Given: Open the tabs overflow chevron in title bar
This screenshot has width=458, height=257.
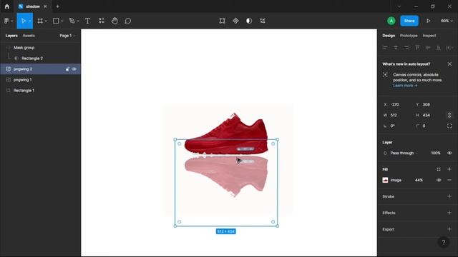Looking at the screenshot, I should coord(399,6).
